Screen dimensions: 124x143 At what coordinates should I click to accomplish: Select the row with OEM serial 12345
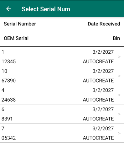62,56
